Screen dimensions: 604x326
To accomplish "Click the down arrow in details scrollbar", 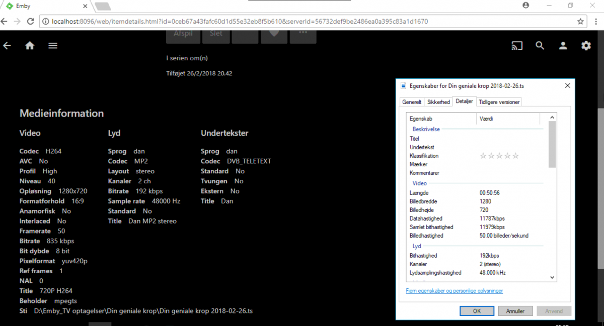I will pyautogui.click(x=552, y=277).
